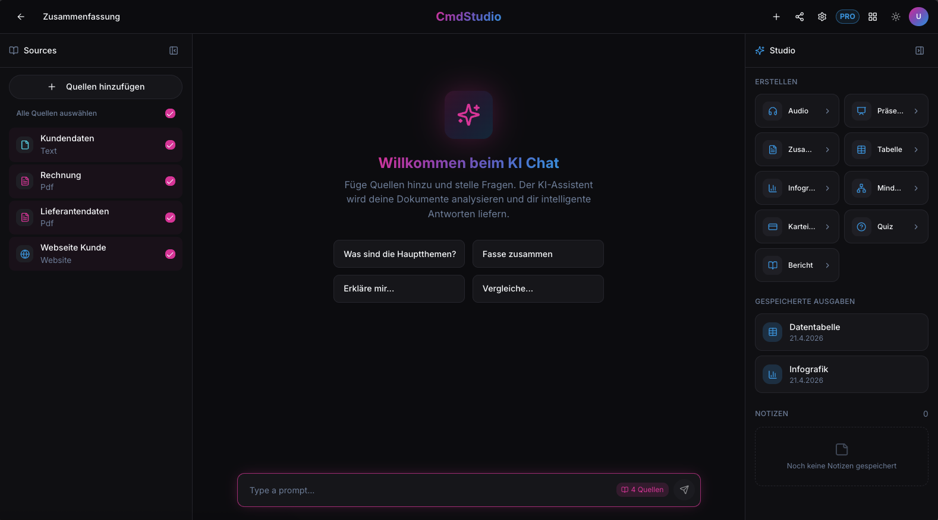Uncheck Alle Quellen auswählen
The height and width of the screenshot is (520, 938).
point(170,113)
